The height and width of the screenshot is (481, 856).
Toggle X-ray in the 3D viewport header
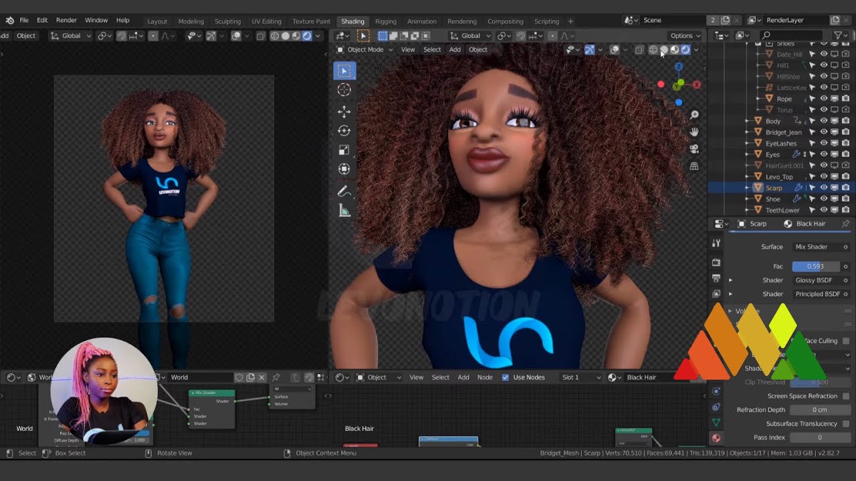tap(639, 49)
